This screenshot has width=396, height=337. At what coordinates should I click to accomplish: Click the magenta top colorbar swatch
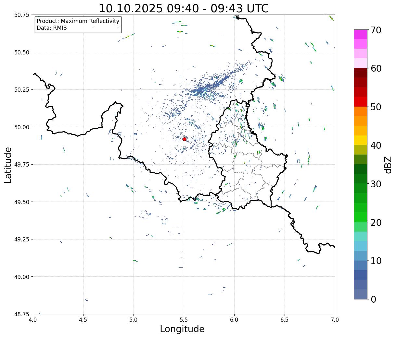(x=361, y=34)
